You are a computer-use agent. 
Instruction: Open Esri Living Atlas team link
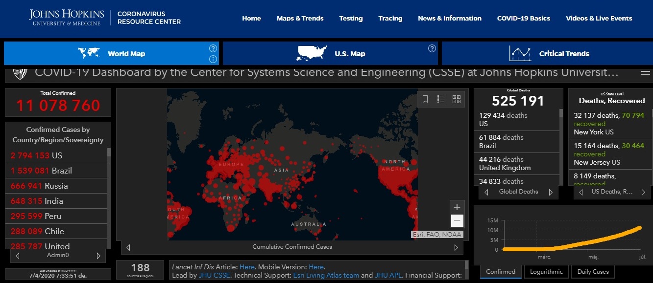click(326, 275)
